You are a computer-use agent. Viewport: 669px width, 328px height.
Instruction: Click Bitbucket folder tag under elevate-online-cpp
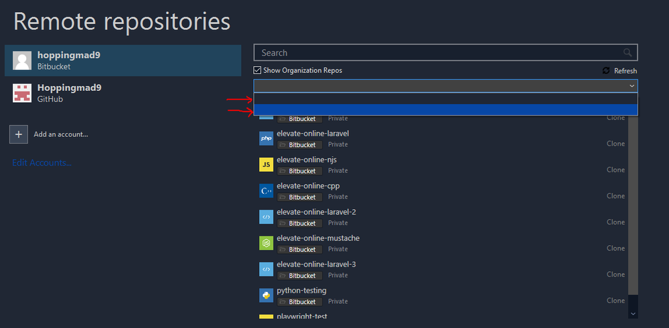click(299, 197)
